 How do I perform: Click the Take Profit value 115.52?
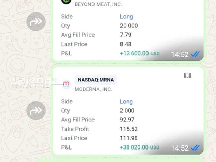point(129,129)
